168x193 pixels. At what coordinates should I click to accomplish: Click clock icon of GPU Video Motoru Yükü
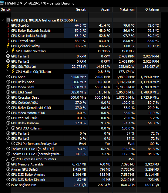pos(8,113)
